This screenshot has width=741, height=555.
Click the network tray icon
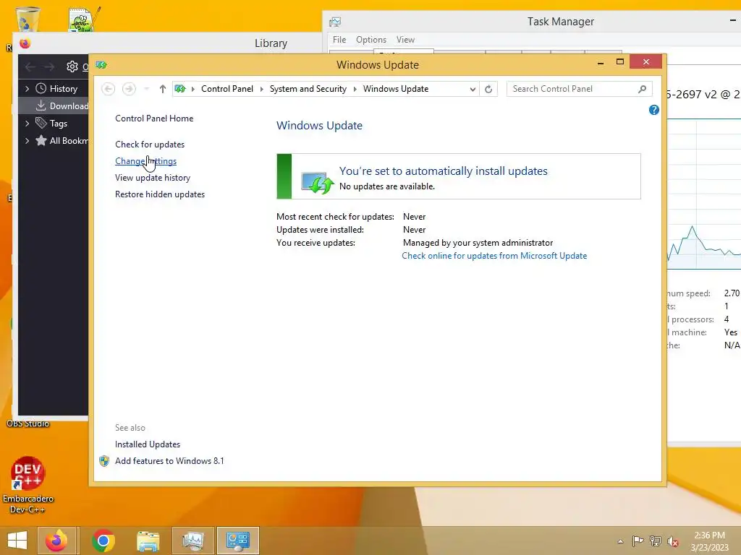(x=656, y=541)
